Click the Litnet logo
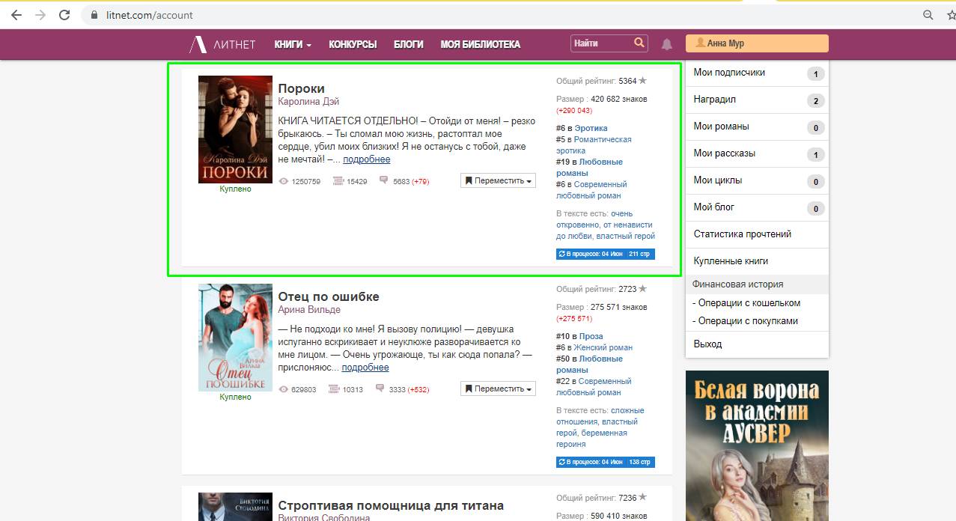Screen dimensions: 956x521 223,44
